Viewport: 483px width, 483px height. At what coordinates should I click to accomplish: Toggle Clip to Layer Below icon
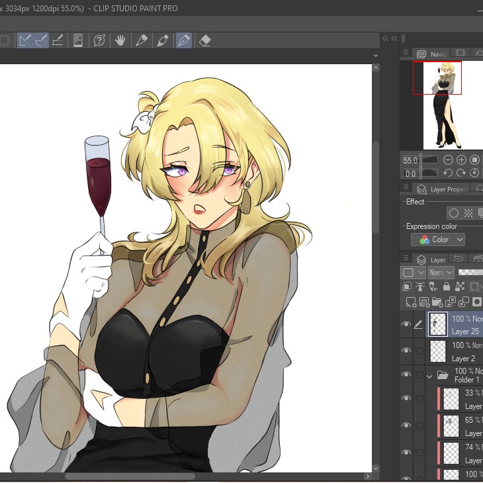[407, 286]
